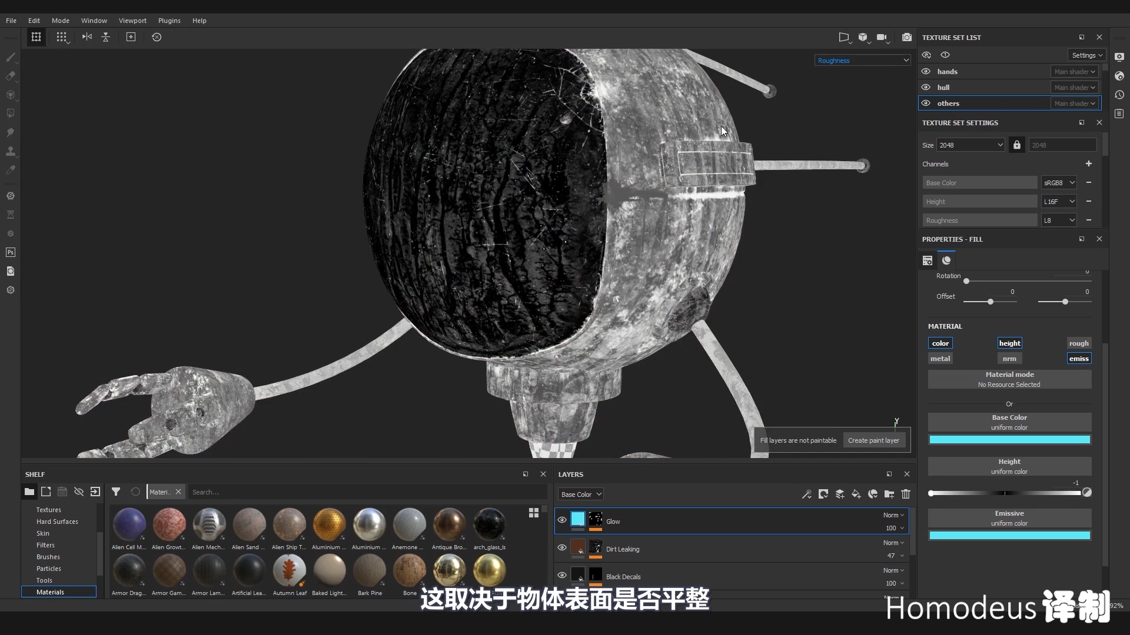Switch shelf to grid thumbnail view
Viewport: 1130px width, 635px height.
coord(534,513)
